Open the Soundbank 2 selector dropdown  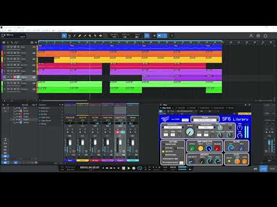pos(206,127)
